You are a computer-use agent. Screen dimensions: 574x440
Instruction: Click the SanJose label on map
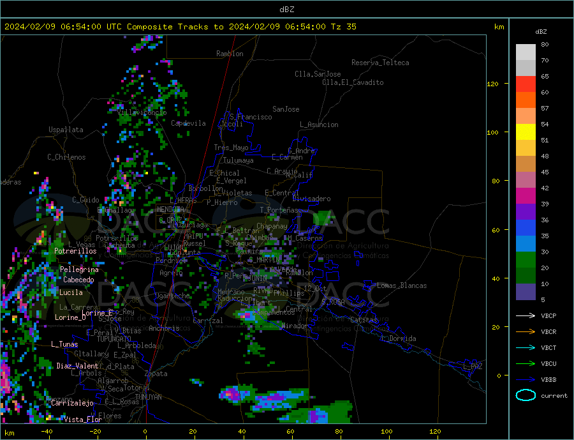pos(286,109)
